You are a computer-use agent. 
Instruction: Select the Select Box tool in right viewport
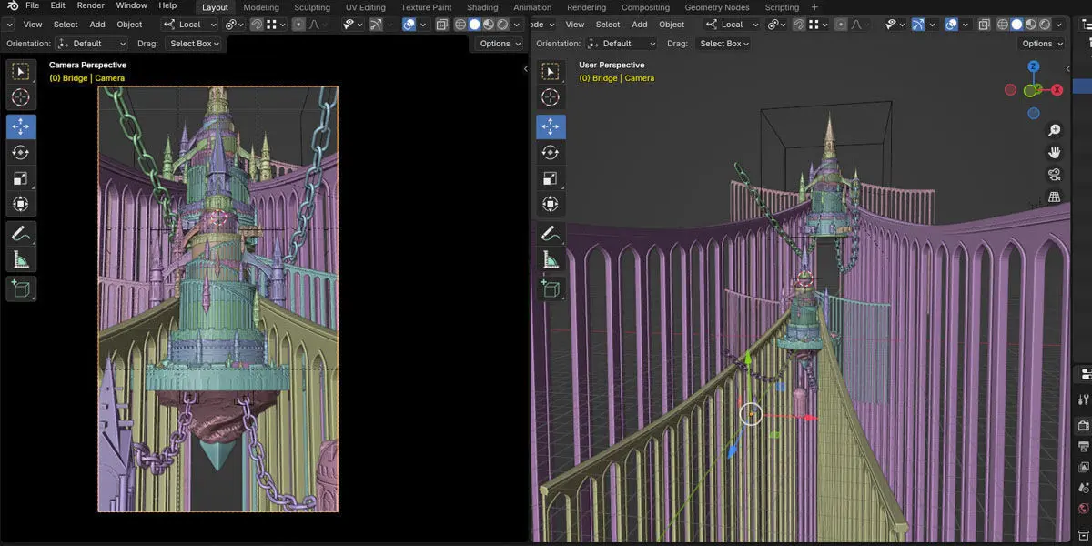[x=551, y=71]
